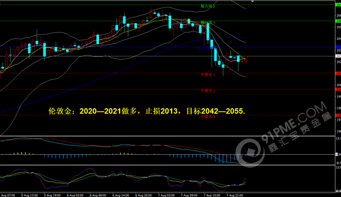Image resolution: width=341 pixels, height=197 pixels.
Task: Select the 支撑线 2 support label
Action: coord(208,91)
